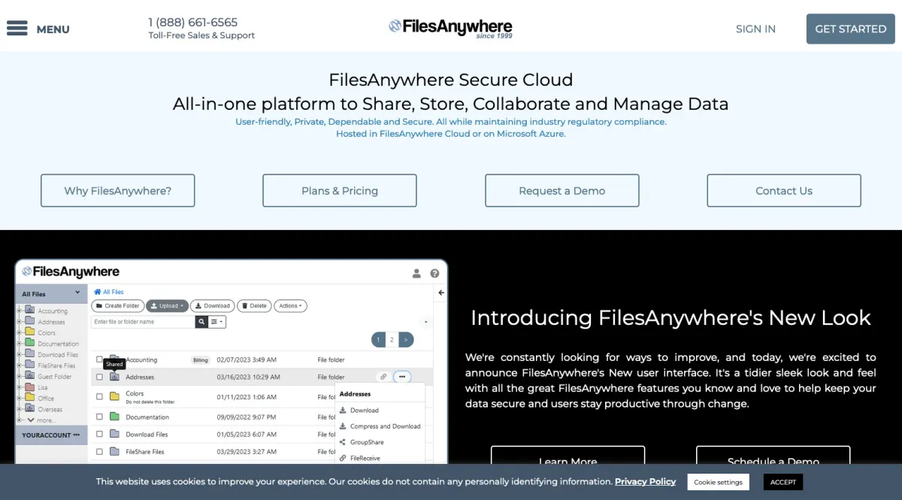Open Why FilesAnywhere? button
The height and width of the screenshot is (500, 902).
pos(118,190)
